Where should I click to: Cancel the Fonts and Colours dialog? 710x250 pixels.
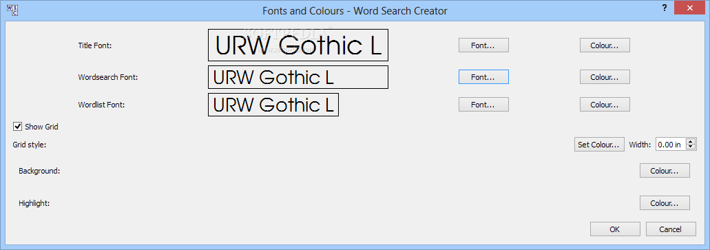[x=671, y=229]
